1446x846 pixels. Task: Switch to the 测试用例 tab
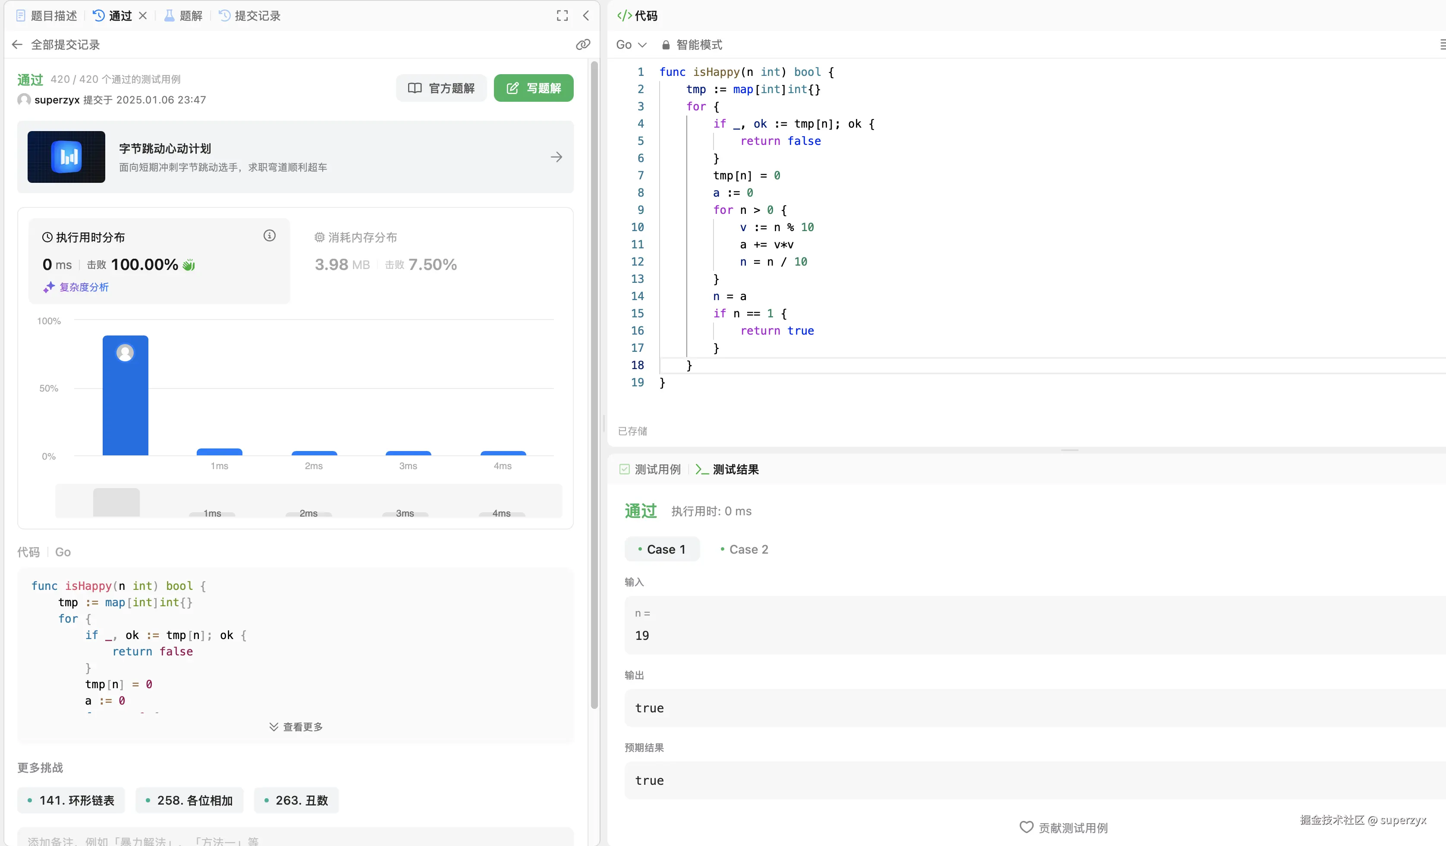coord(651,469)
